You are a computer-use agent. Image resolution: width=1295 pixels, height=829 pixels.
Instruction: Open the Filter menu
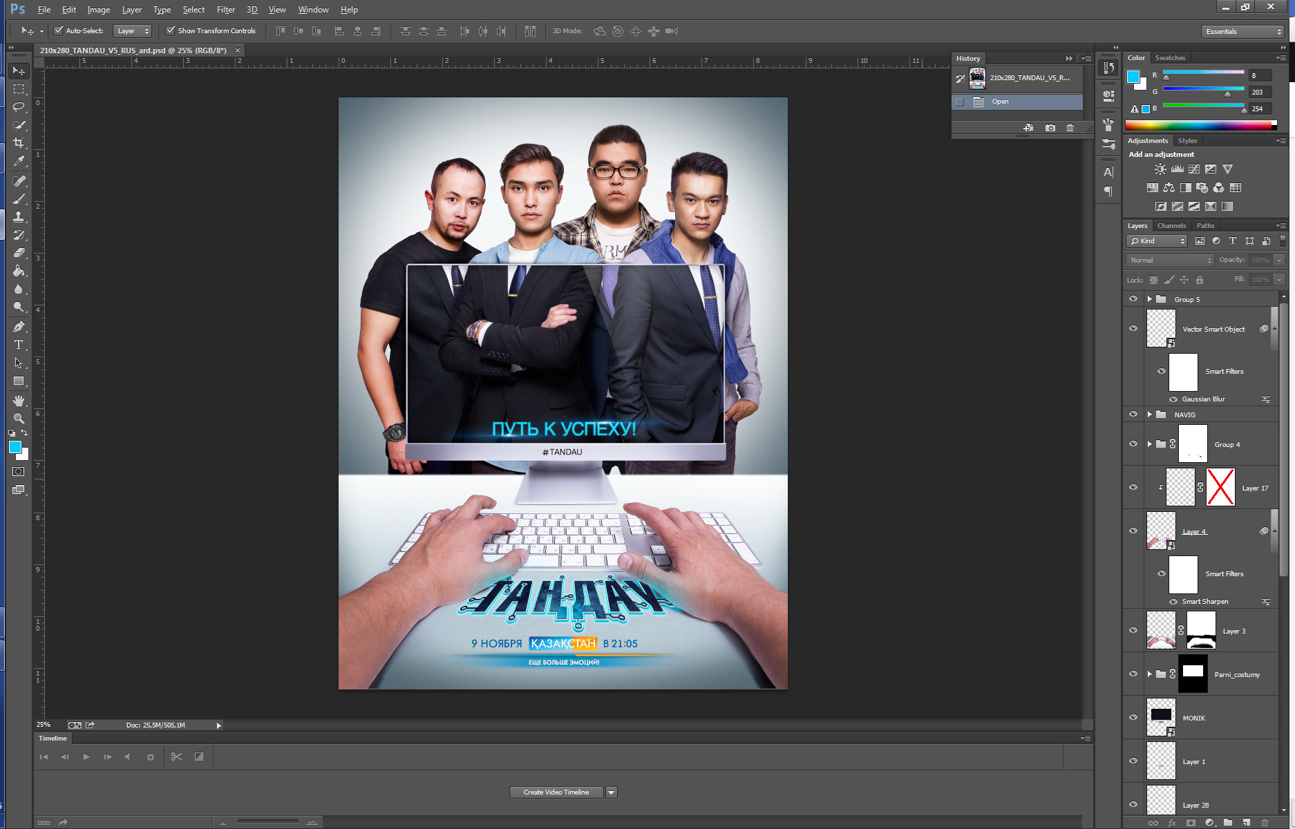pos(226,10)
